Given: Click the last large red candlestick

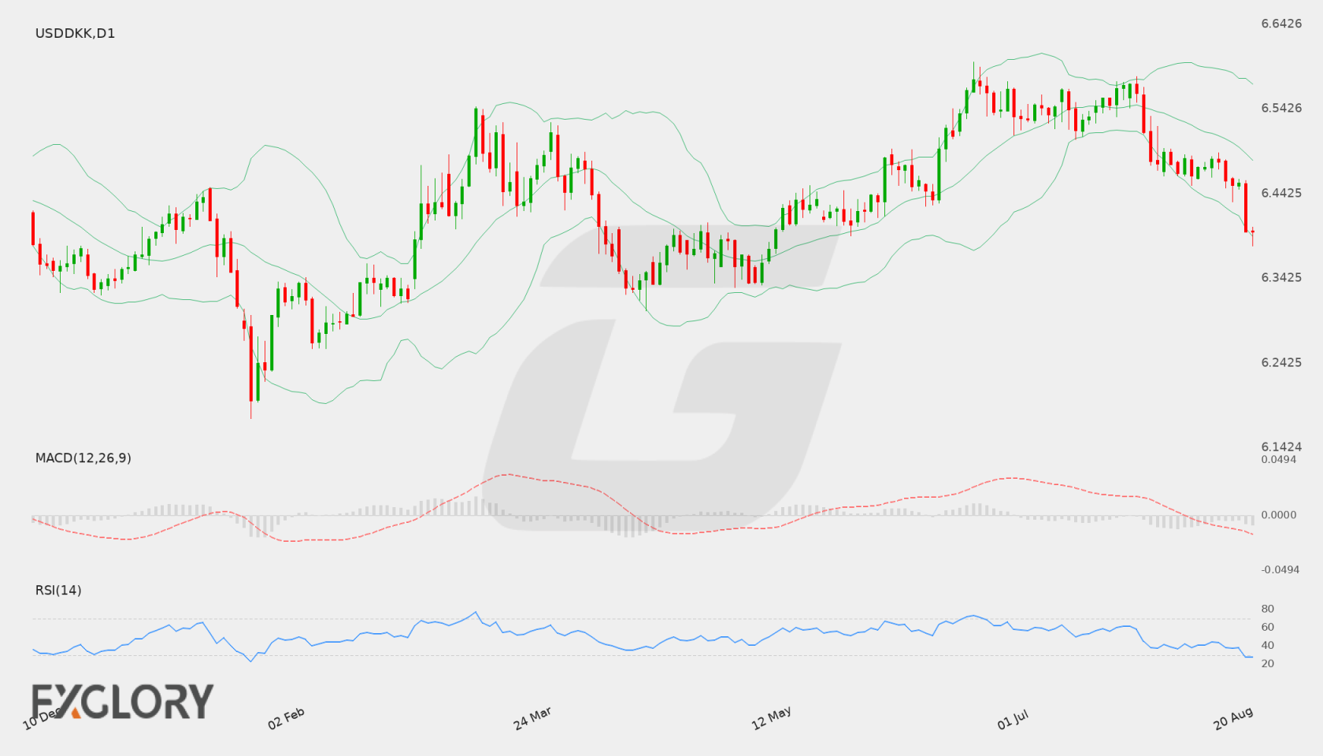Looking at the screenshot, I should [x=1246, y=207].
